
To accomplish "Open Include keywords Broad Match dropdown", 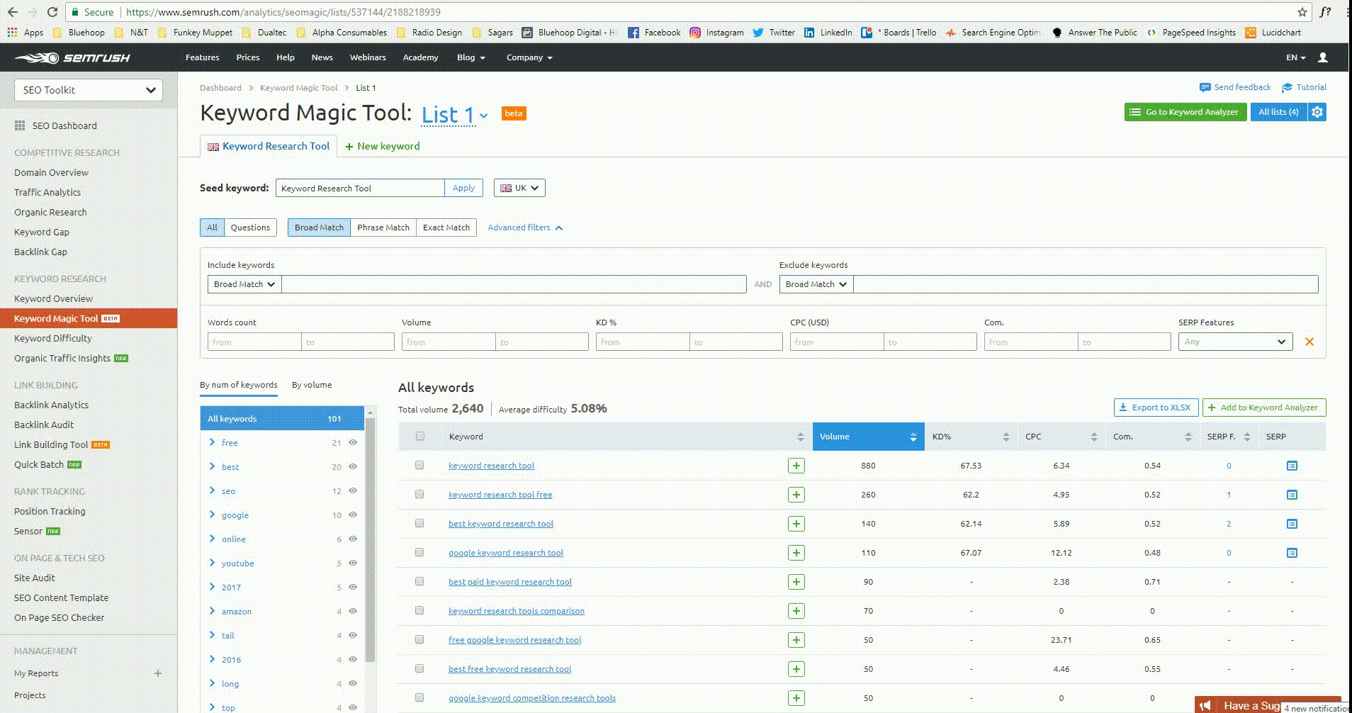I will [244, 284].
